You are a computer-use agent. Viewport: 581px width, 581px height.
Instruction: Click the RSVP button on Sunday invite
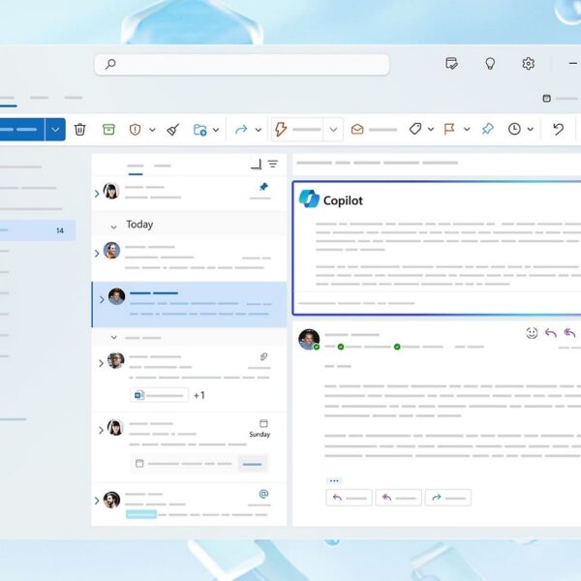click(253, 464)
